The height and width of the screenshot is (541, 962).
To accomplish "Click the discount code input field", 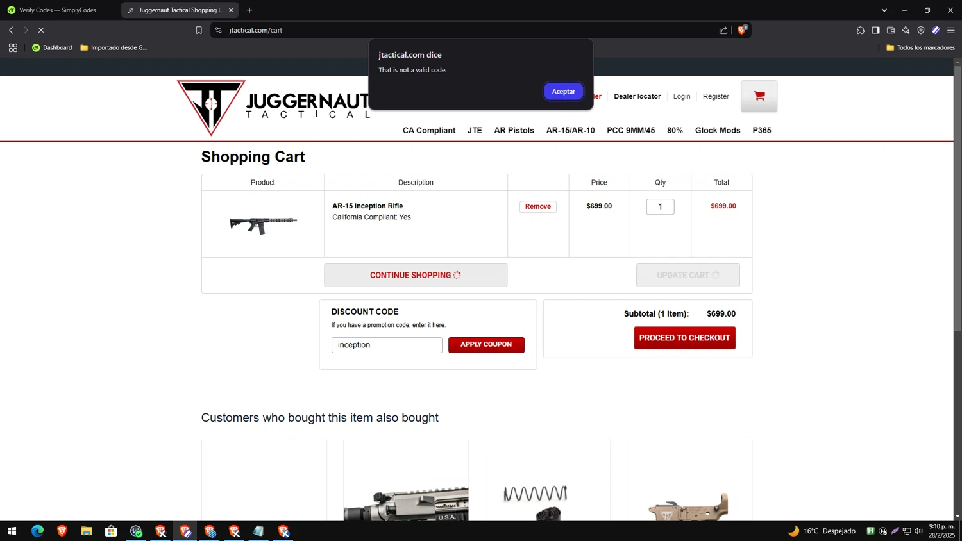I will pos(387,345).
